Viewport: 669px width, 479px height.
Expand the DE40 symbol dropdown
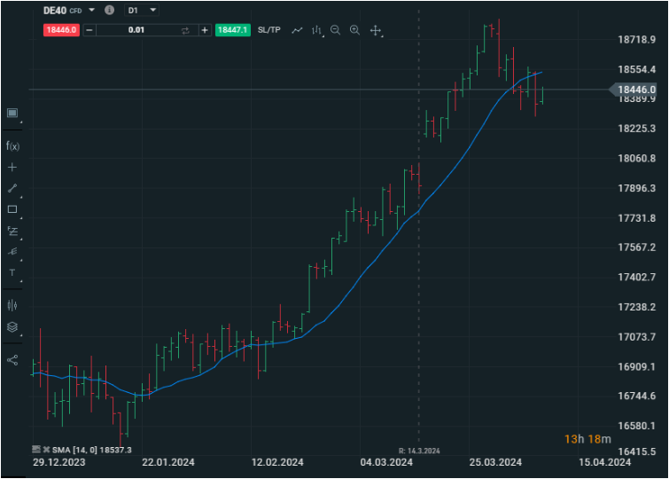(x=92, y=10)
